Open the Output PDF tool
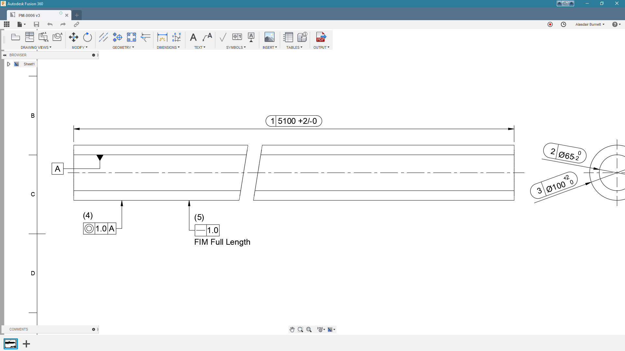 point(321,37)
